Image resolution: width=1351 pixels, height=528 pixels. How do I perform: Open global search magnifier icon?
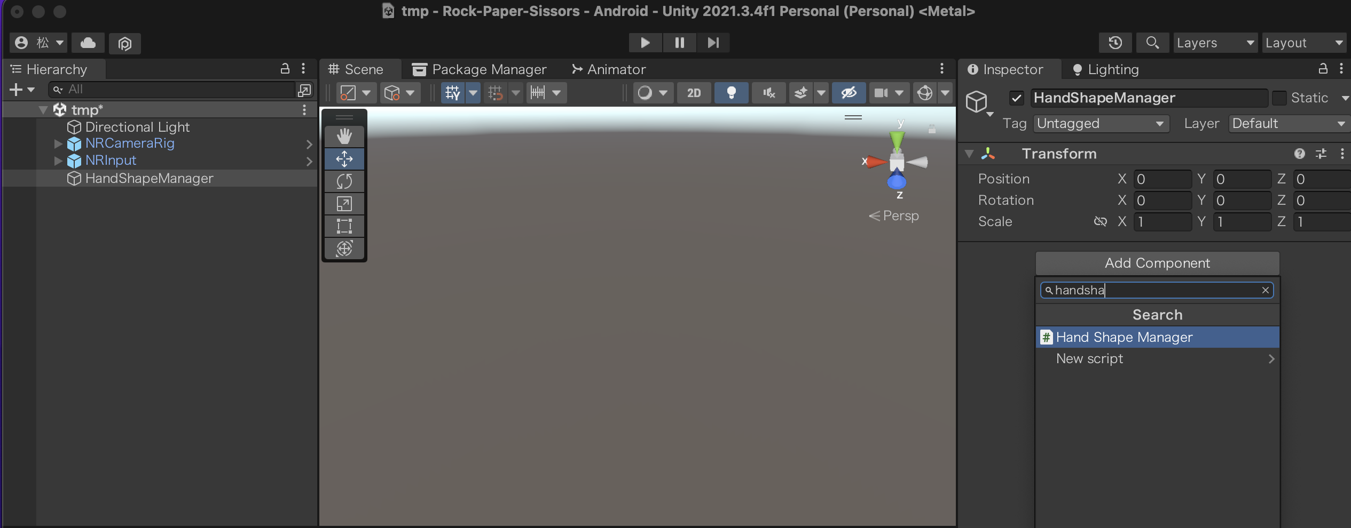coord(1152,43)
